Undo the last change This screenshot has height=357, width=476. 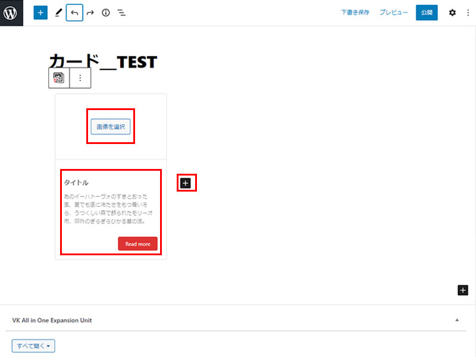(74, 12)
